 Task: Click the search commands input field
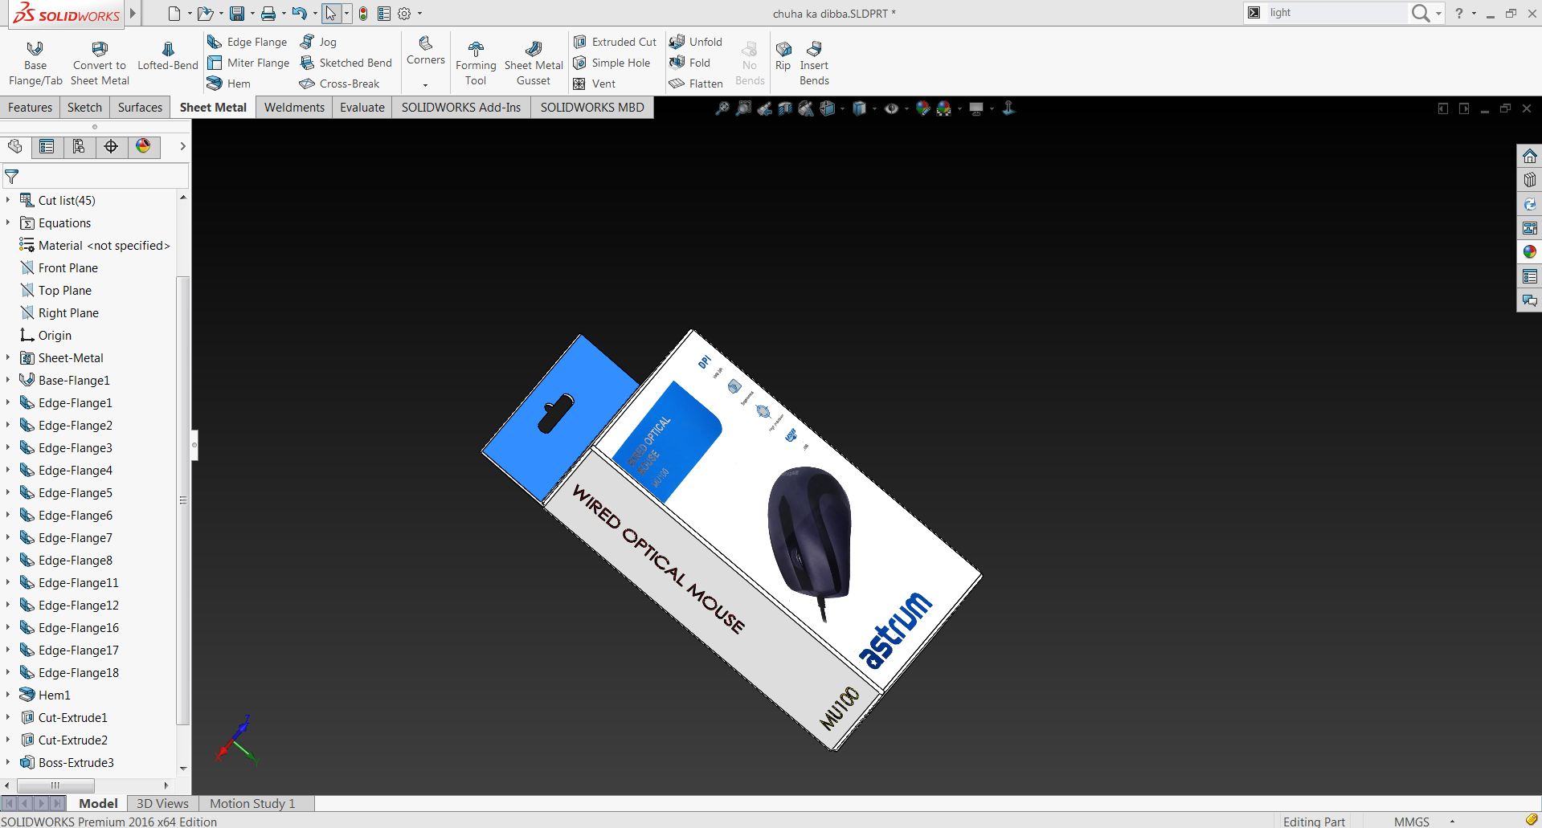(1335, 13)
